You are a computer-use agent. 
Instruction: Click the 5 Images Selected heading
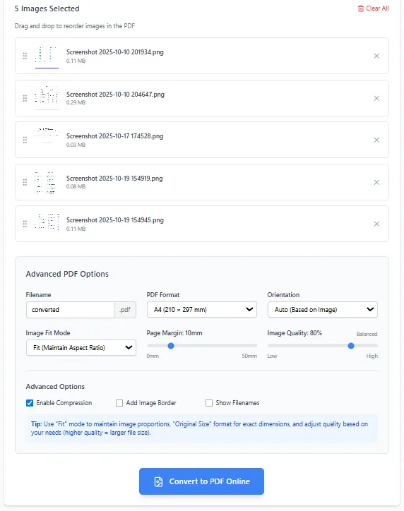47,8
